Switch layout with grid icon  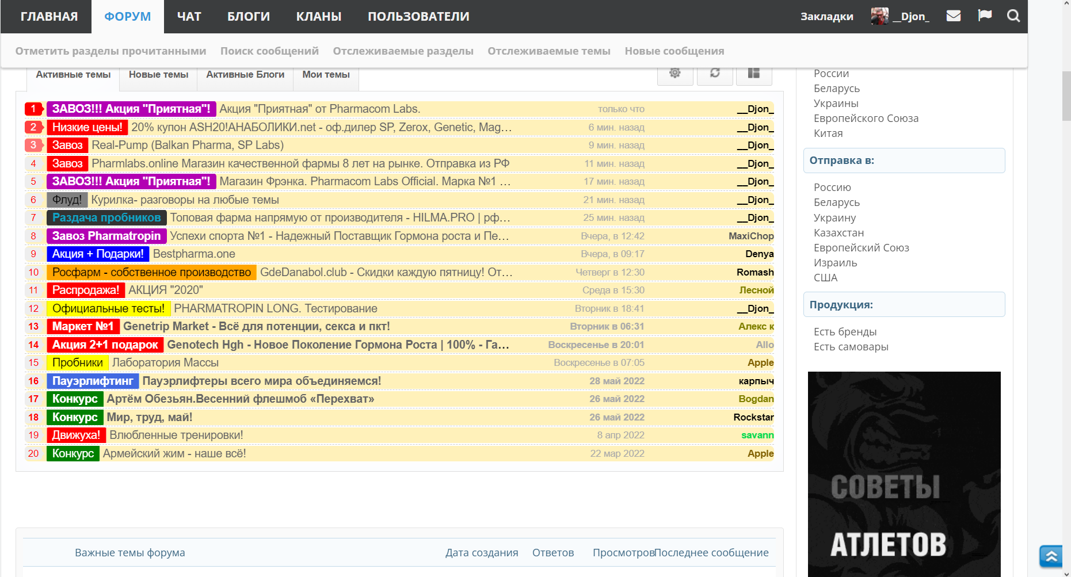pyautogui.click(x=754, y=74)
